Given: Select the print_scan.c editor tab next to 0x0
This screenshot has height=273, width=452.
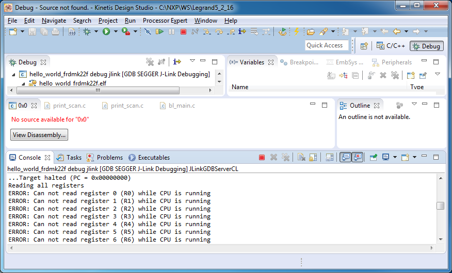Looking at the screenshot, I should 65,106.
